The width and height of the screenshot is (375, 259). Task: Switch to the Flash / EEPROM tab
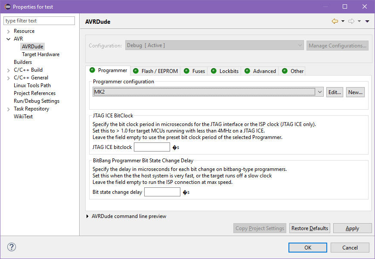pyautogui.click(x=155, y=71)
